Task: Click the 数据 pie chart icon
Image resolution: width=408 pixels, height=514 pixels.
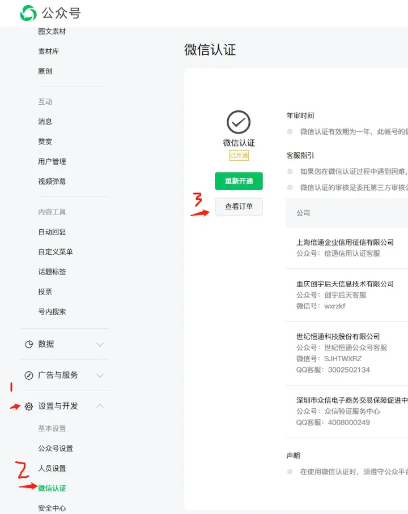Action: click(29, 344)
